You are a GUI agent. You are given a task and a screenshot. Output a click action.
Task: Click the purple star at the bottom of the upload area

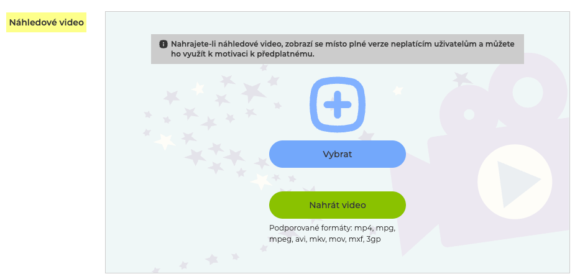pos(211,258)
